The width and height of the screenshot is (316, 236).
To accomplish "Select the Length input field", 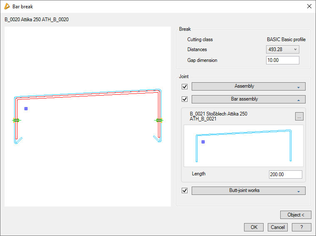I will 285,174.
